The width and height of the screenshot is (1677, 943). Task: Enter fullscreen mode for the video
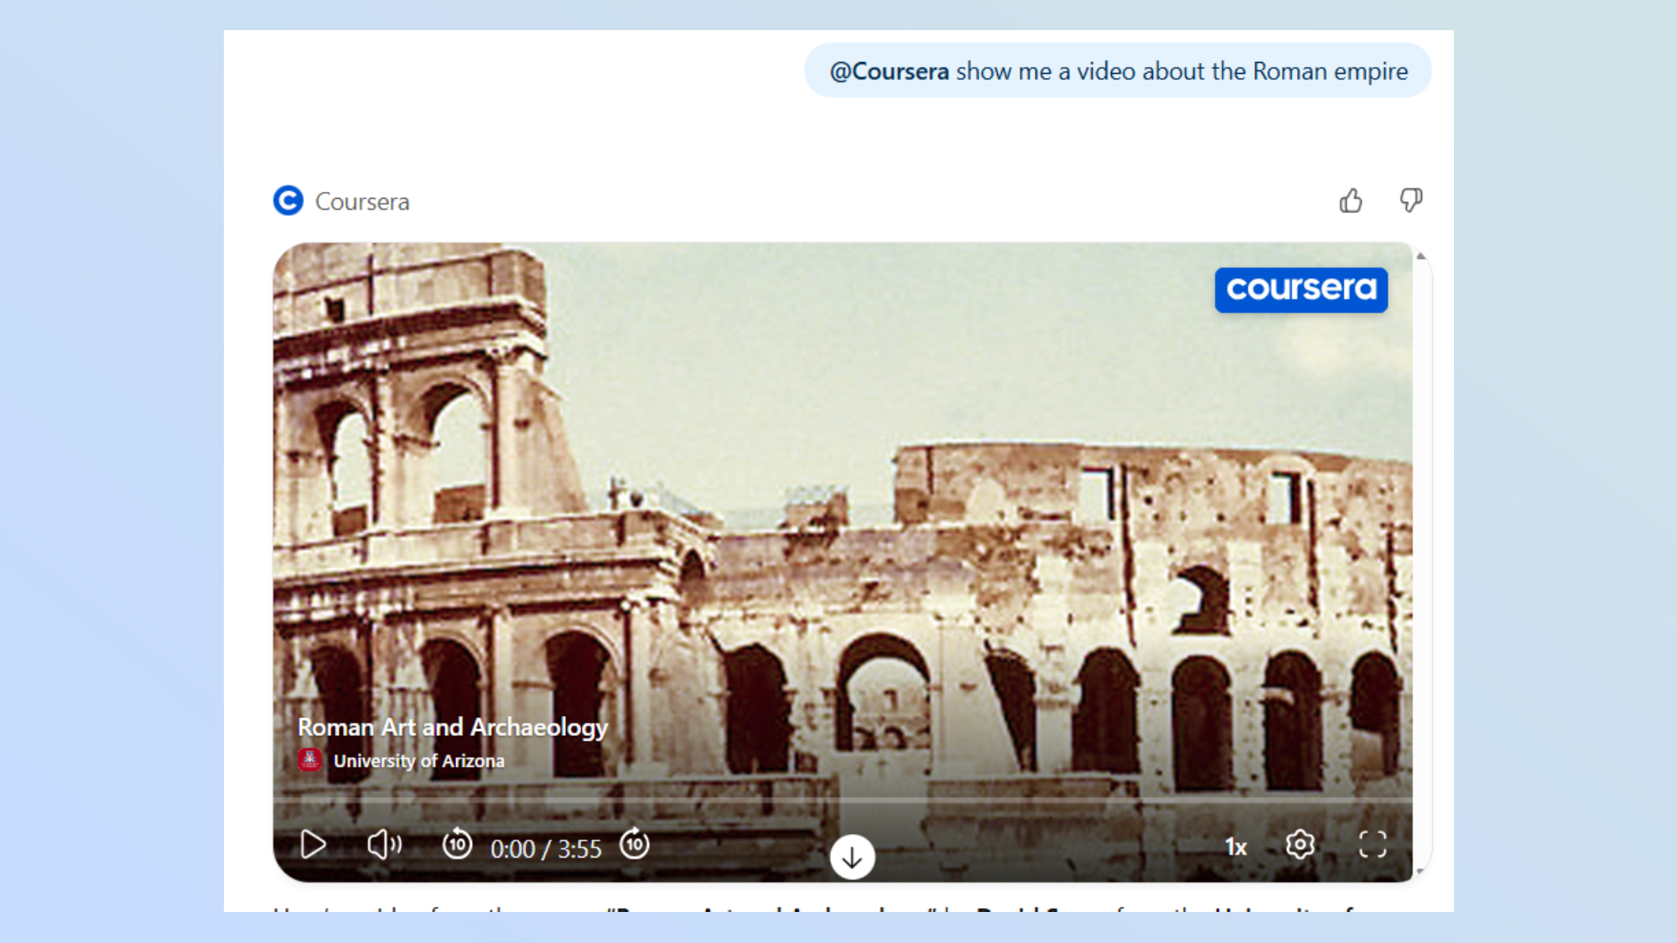pyautogui.click(x=1373, y=846)
